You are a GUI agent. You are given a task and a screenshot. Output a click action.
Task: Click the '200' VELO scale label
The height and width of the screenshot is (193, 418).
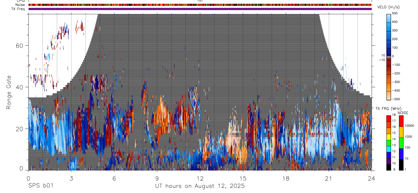[395, 39]
